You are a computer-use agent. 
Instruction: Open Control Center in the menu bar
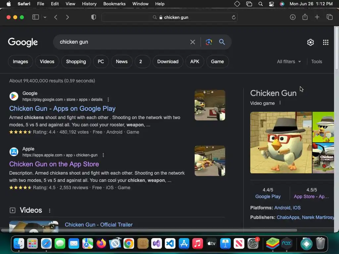tap(271, 4)
